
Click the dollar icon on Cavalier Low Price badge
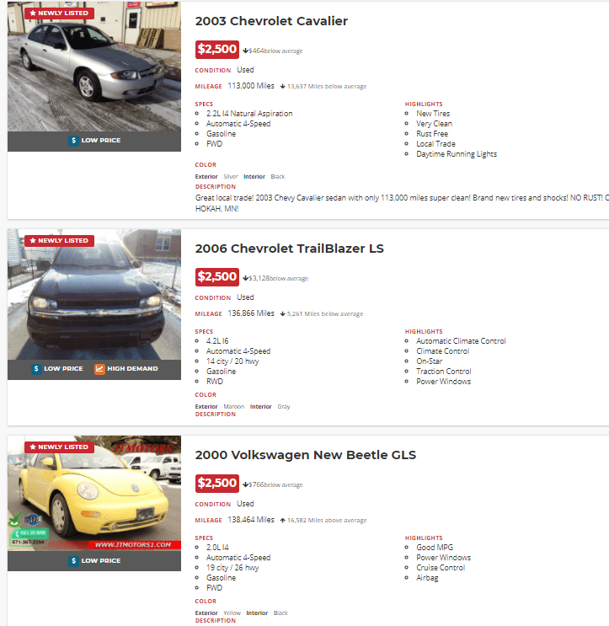click(x=74, y=141)
